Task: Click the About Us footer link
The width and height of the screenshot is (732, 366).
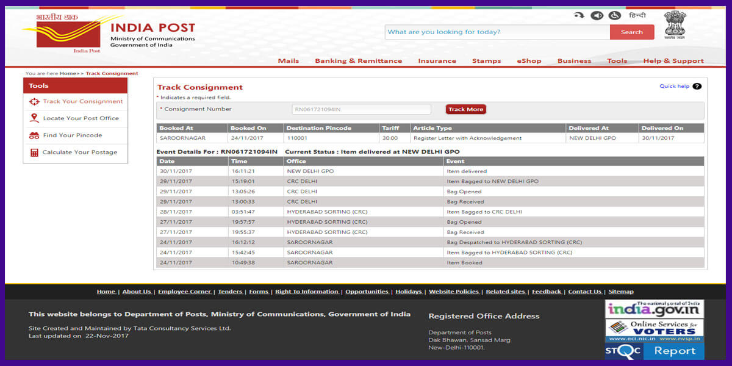Action: [137, 292]
